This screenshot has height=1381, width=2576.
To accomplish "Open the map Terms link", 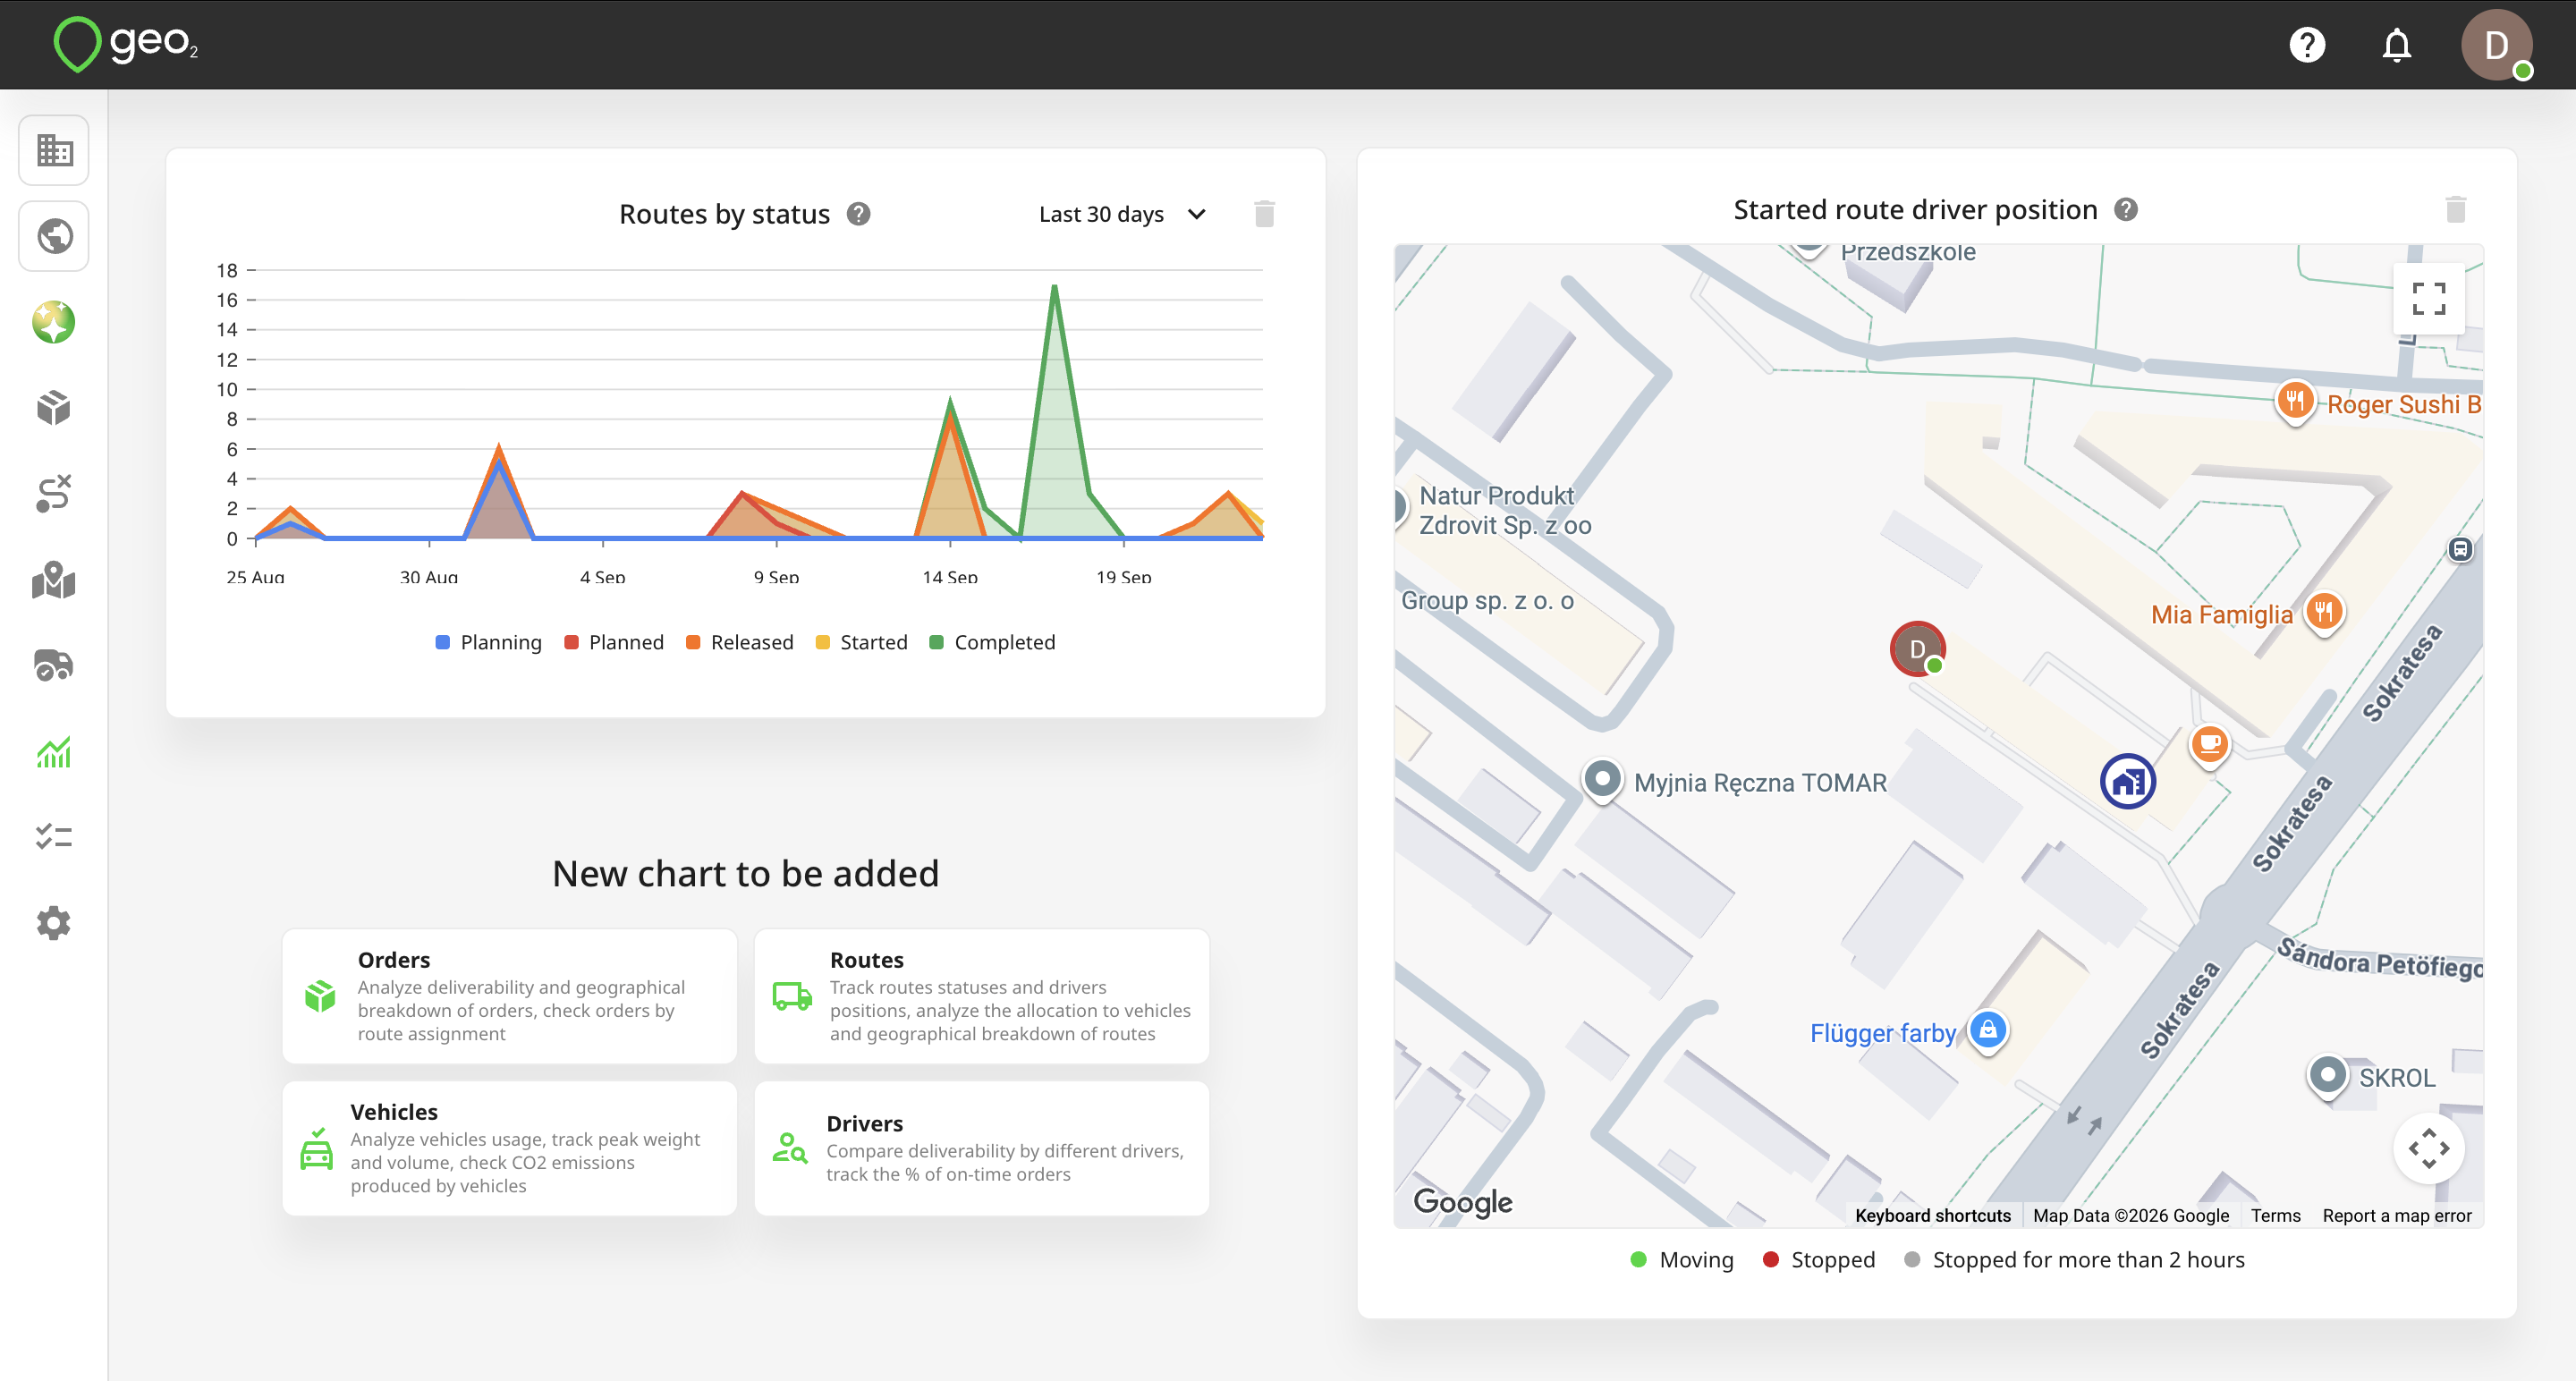I will point(2275,1215).
